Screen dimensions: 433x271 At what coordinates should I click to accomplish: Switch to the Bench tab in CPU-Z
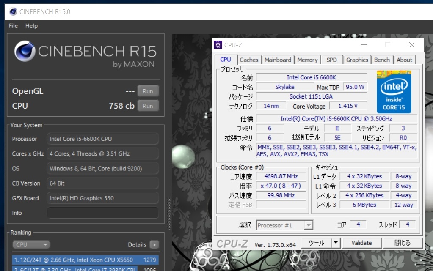pyautogui.click(x=382, y=60)
